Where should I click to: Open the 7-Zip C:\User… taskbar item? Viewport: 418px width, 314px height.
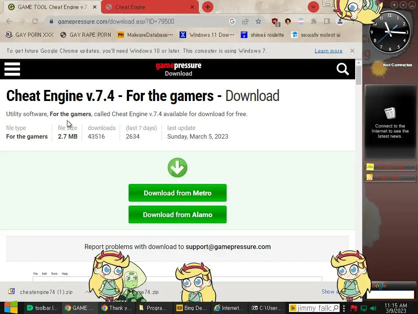266,308
